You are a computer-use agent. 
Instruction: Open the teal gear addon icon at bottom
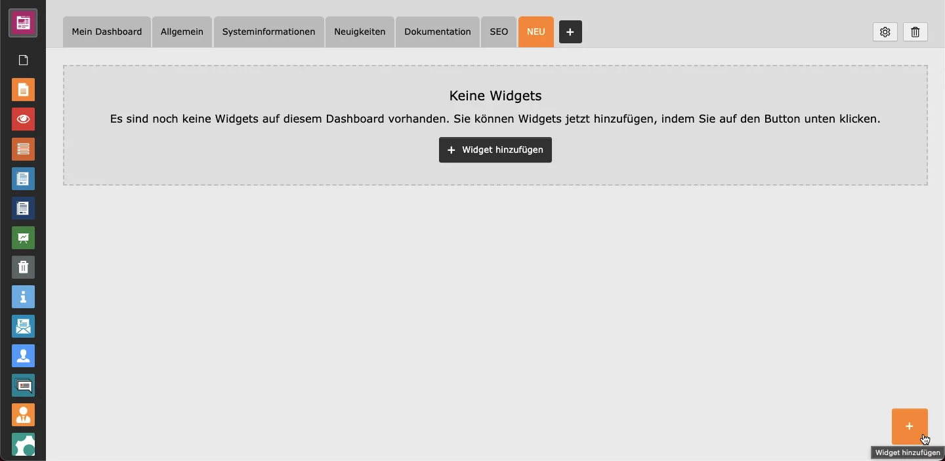click(23, 445)
